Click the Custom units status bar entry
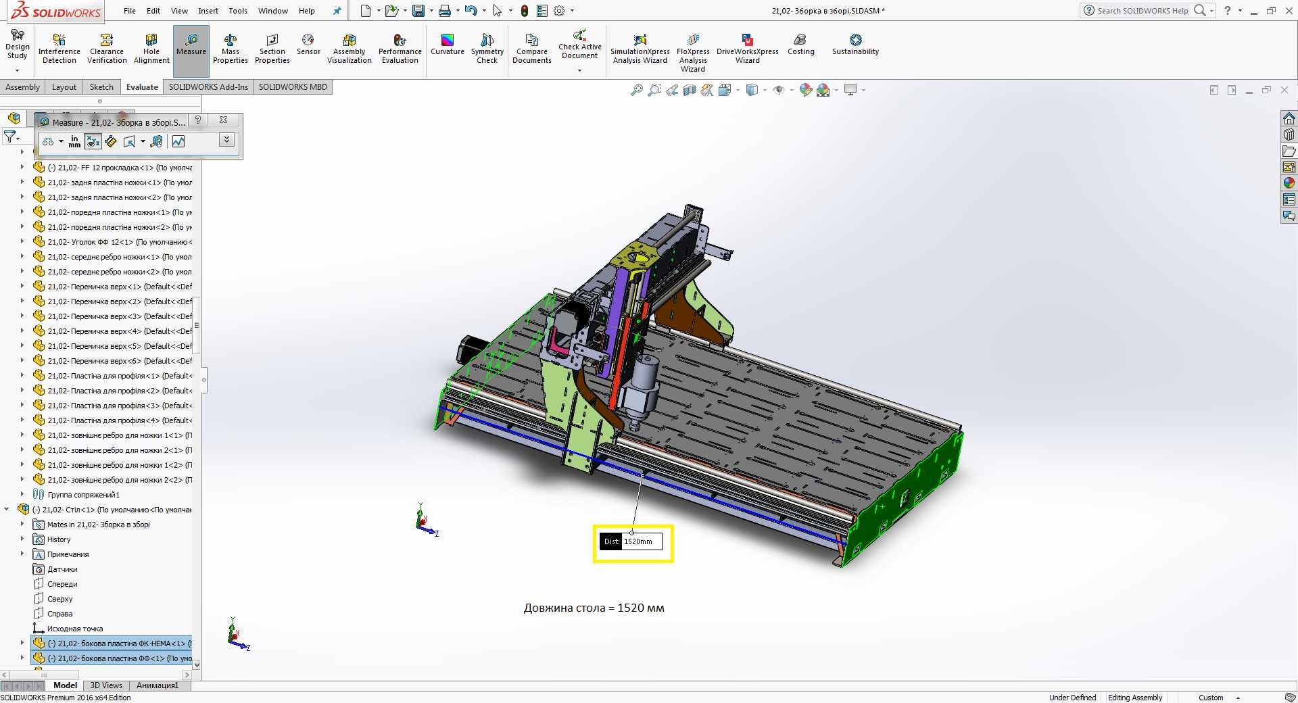The width and height of the screenshot is (1298, 703). coord(1211,698)
